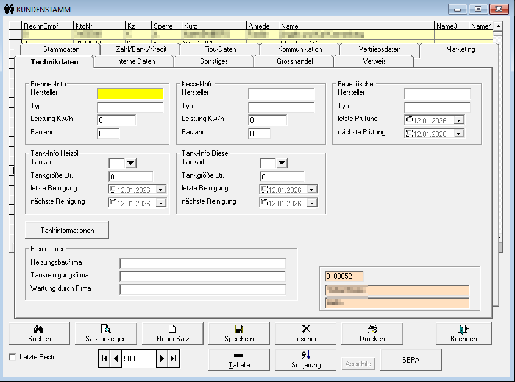
Task: Expand the Diesel Tankart dropdown
Action: (x=282, y=163)
